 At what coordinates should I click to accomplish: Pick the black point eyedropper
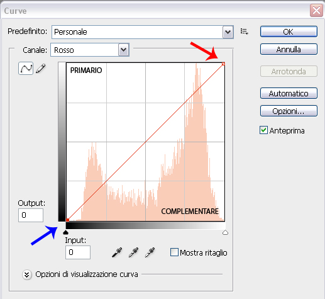click(117, 252)
